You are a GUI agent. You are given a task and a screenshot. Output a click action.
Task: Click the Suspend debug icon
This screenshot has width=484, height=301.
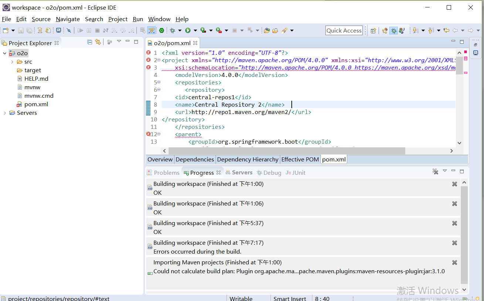[89, 30]
